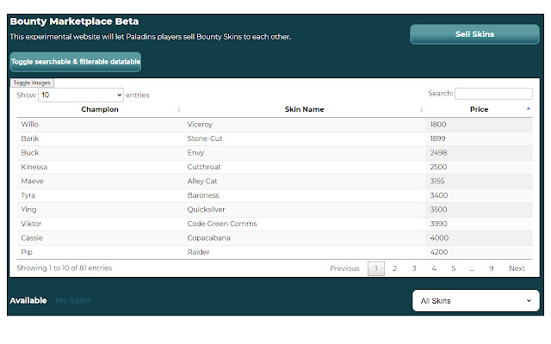551x344 pixels.
Task: Switch to the My Sales tab
Action: (x=73, y=300)
